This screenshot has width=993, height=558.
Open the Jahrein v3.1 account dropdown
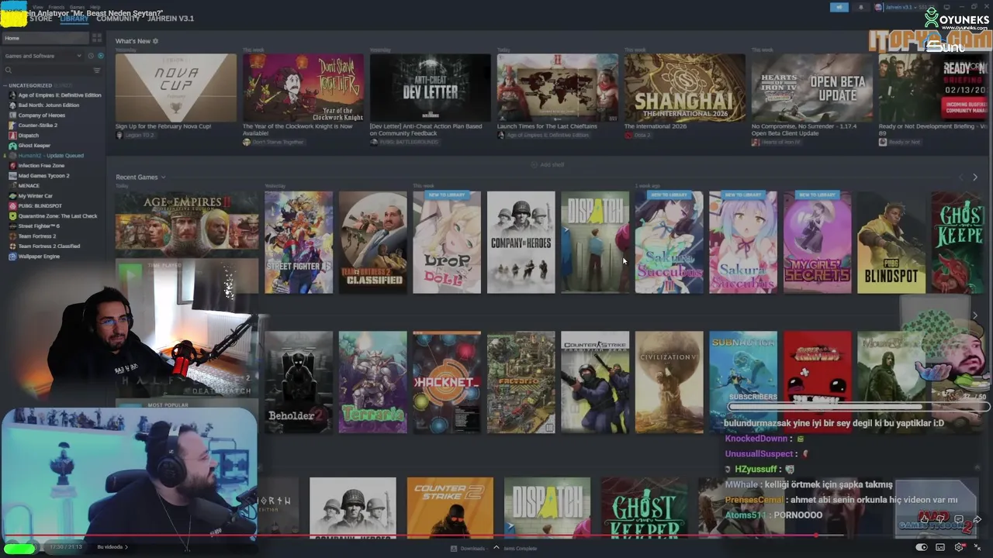(902, 7)
